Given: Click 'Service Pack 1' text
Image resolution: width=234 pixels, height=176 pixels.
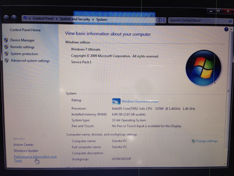Looking at the screenshot, I should (x=81, y=62).
